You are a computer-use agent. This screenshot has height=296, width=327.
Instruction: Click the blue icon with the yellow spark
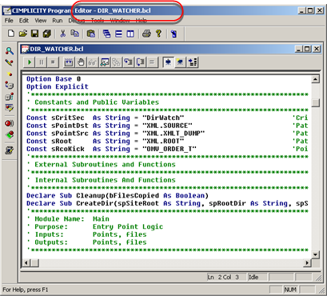point(180,62)
